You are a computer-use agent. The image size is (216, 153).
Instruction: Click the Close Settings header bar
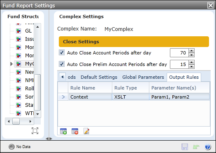tap(134, 42)
